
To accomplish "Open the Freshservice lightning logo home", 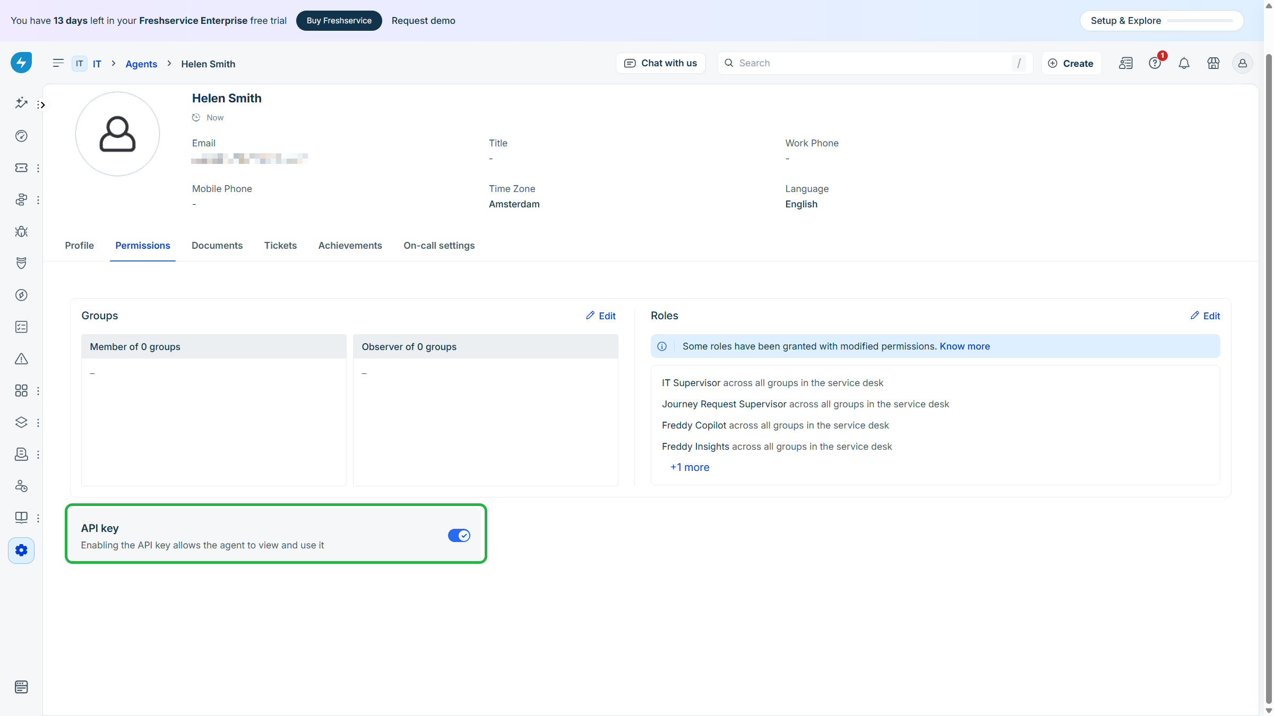I will pyautogui.click(x=21, y=63).
